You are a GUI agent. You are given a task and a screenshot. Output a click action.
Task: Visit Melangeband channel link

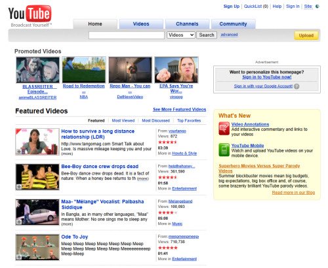pos(180,201)
